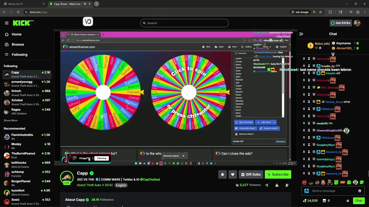Viewport: 369px width, 207px height.
Task: Open the browser extensions puzzle icon
Action: [x=330, y=12]
